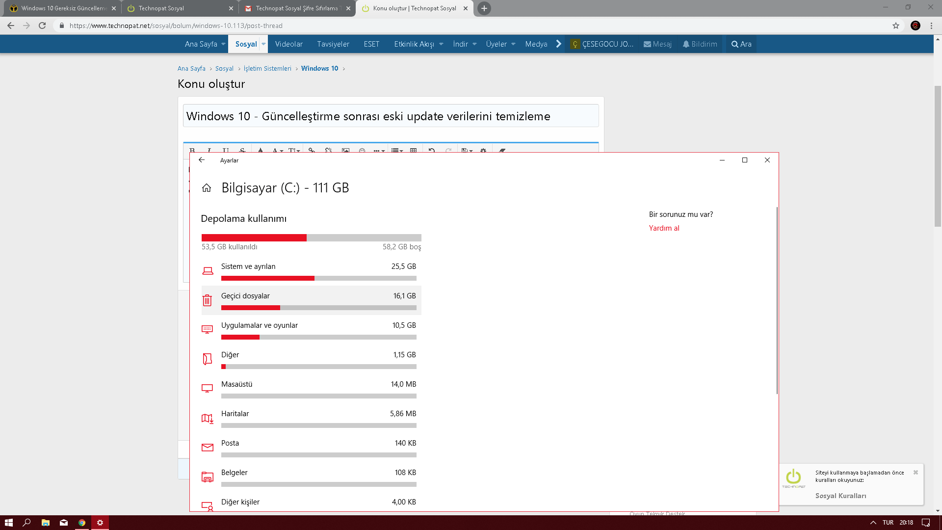Click Uygulamalar ve oyunlar usage bar

[318, 337]
